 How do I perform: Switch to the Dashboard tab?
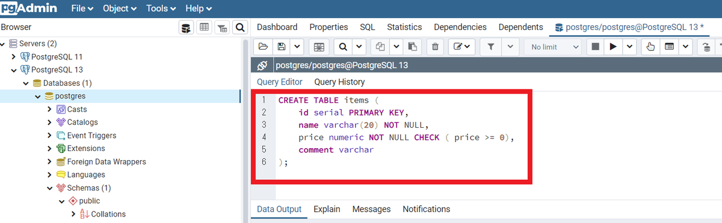click(277, 27)
